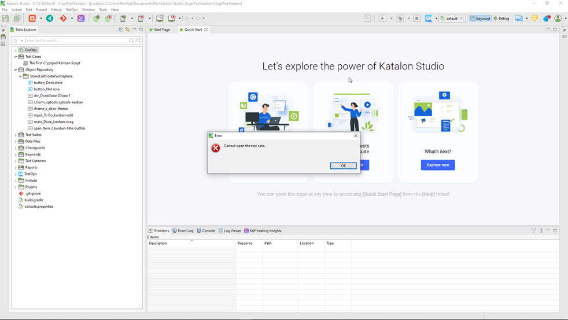Launch the Record Web globe icon

[x=108, y=18]
